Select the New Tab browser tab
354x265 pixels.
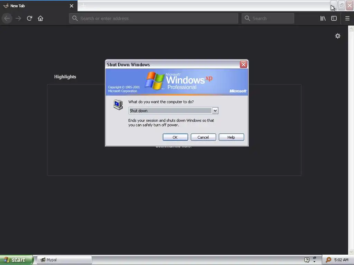tap(39, 6)
